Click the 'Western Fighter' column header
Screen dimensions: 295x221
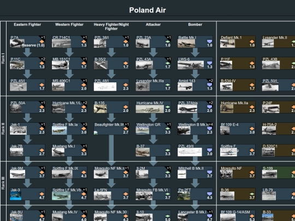click(69, 25)
